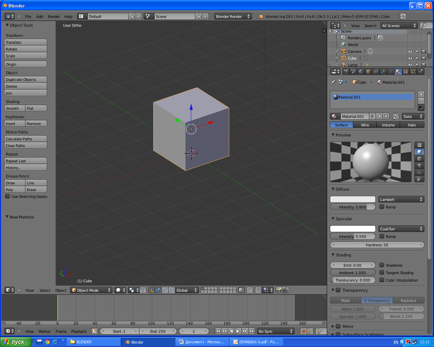Select the scale manipulator icon
The height and width of the screenshot is (347, 434).
(x=172, y=290)
